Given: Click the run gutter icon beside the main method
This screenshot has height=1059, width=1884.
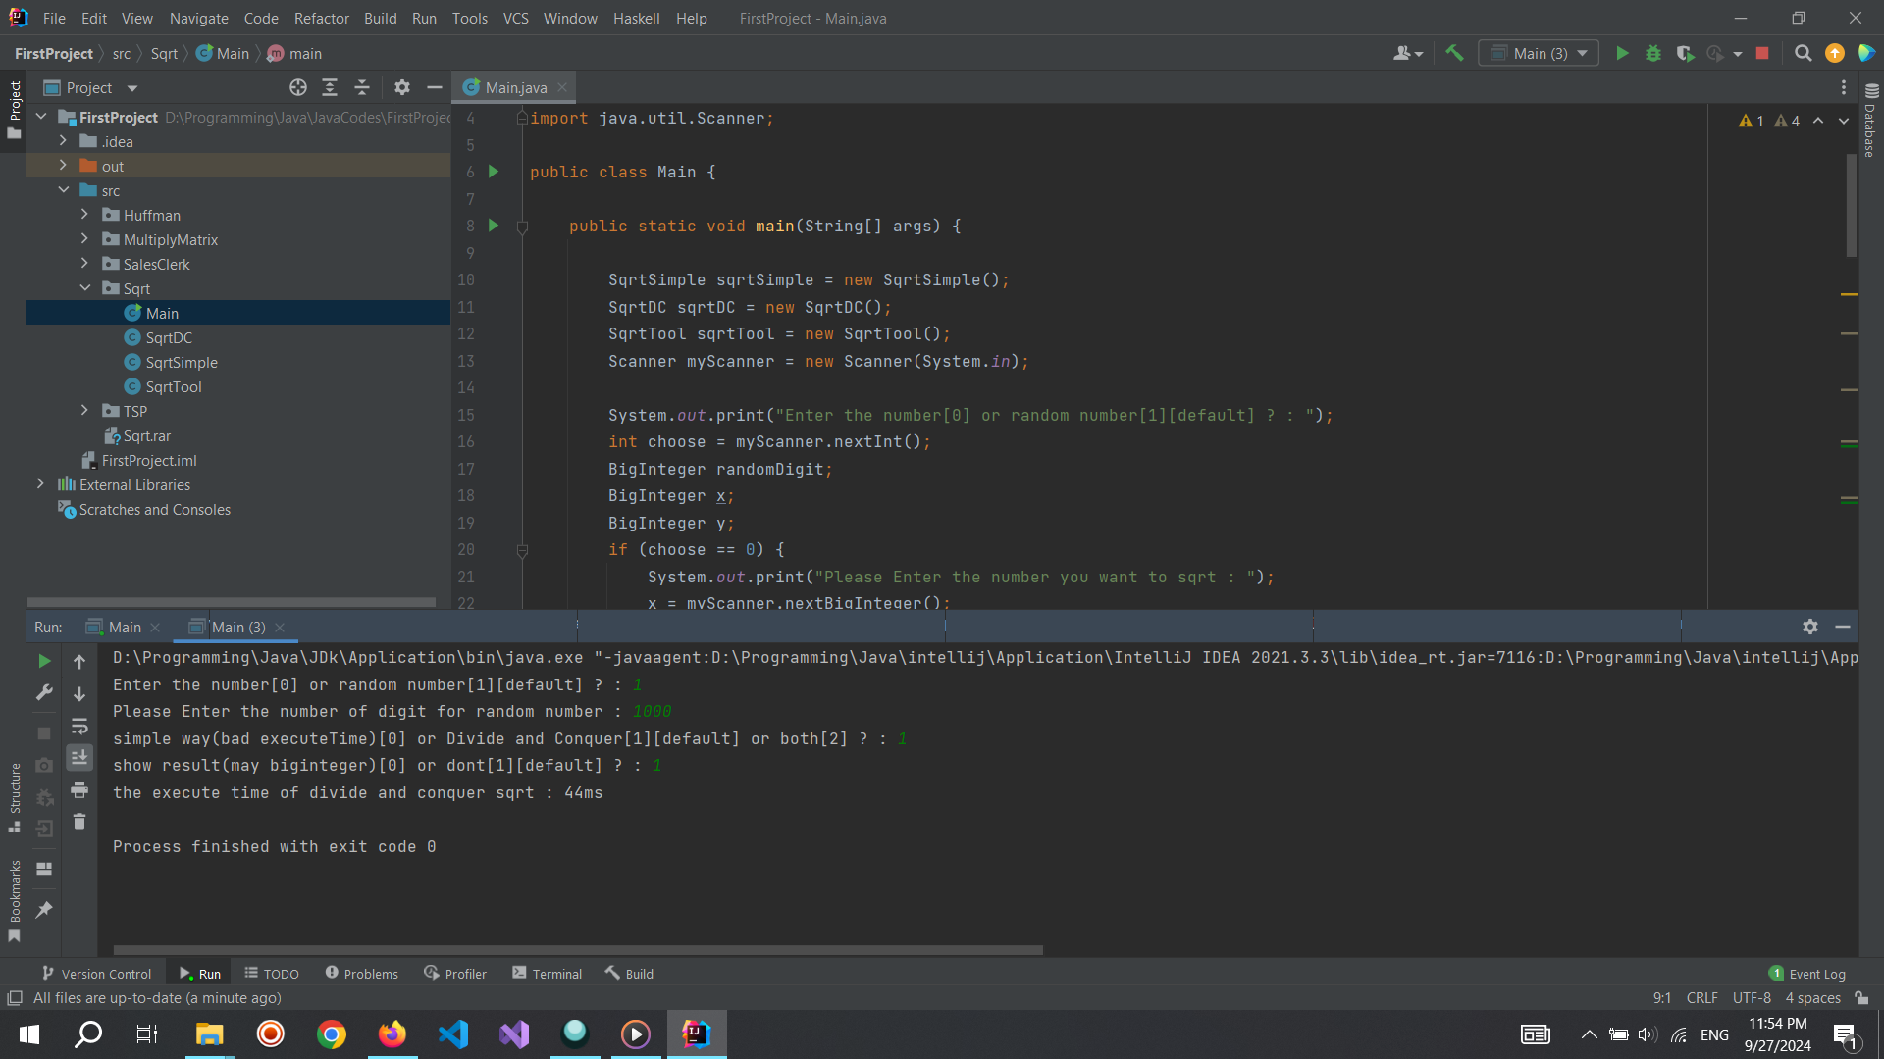Looking at the screenshot, I should [494, 226].
